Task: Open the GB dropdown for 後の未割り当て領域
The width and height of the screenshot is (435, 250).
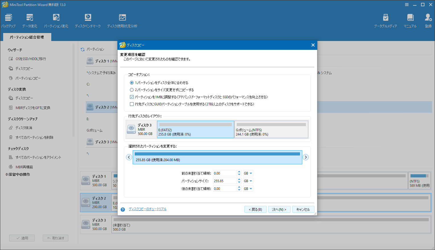Action: (248, 188)
